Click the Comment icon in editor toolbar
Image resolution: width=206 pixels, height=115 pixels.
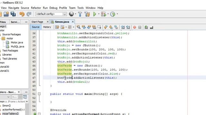click(x=146, y=27)
